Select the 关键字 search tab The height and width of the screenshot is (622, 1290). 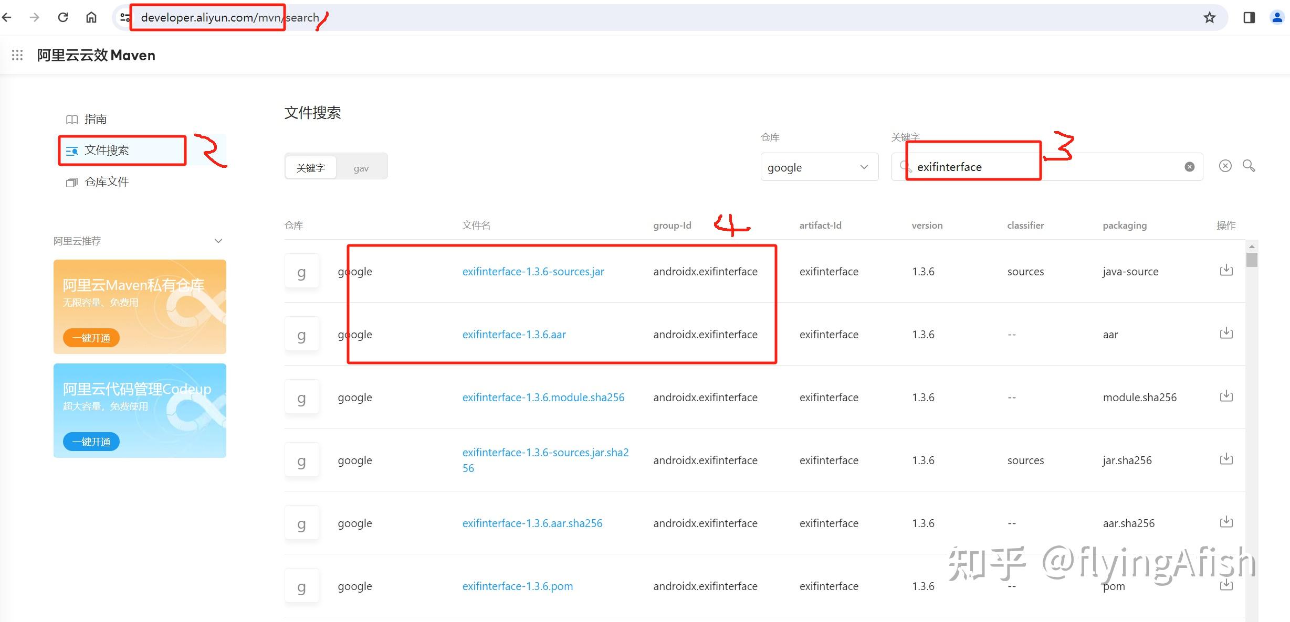[310, 167]
